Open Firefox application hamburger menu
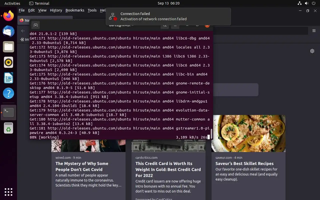The width and height of the screenshot is (320, 200). tap(314, 31)
